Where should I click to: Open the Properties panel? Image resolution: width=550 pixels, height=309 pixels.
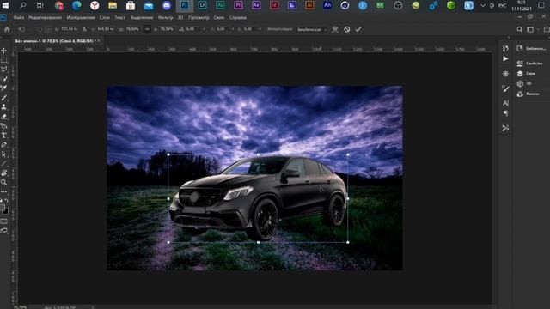click(530, 64)
